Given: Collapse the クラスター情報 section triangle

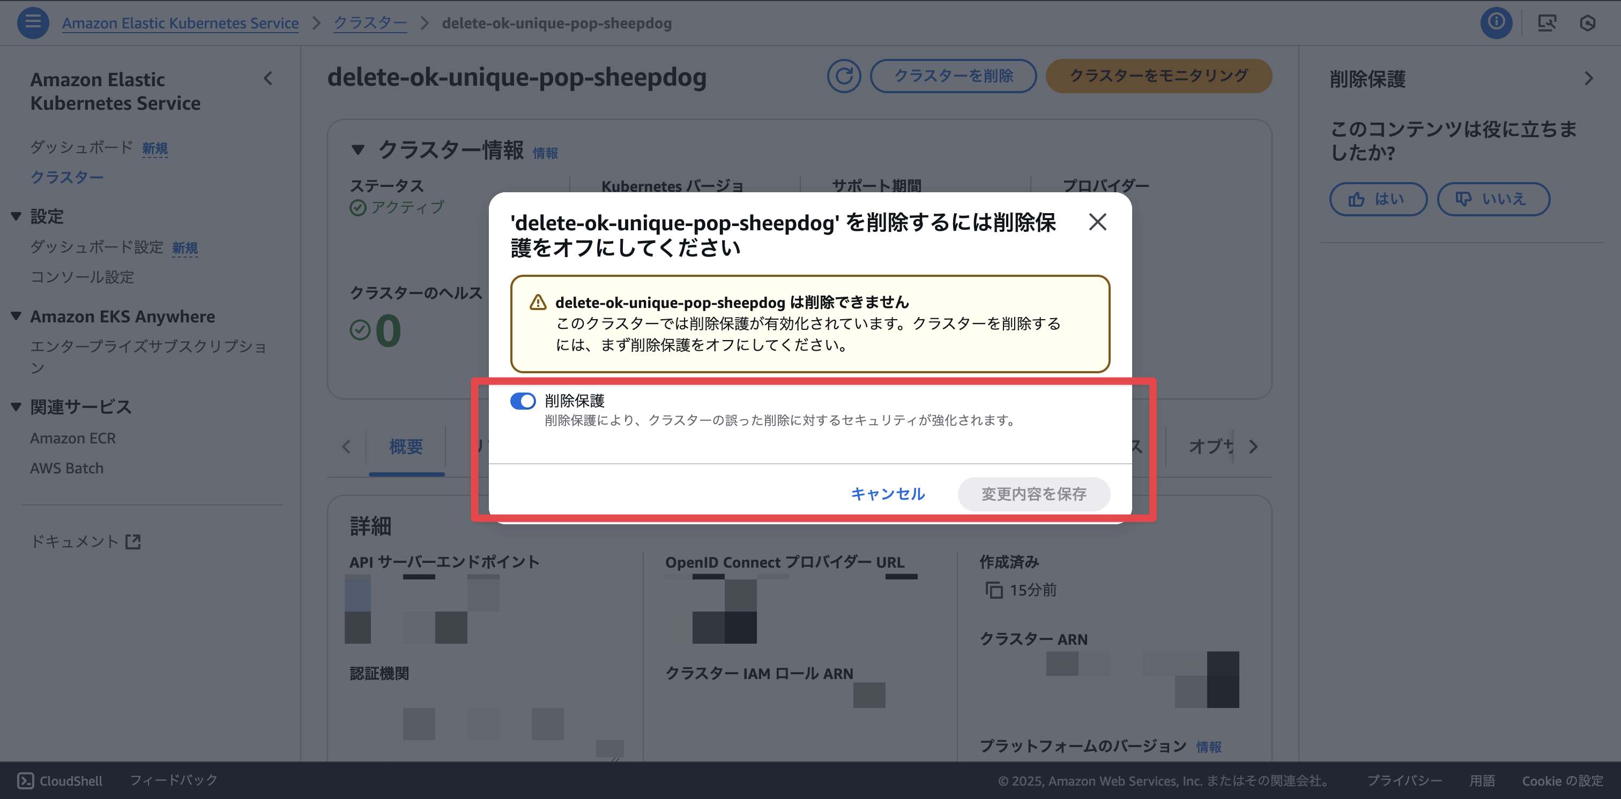Looking at the screenshot, I should [358, 149].
